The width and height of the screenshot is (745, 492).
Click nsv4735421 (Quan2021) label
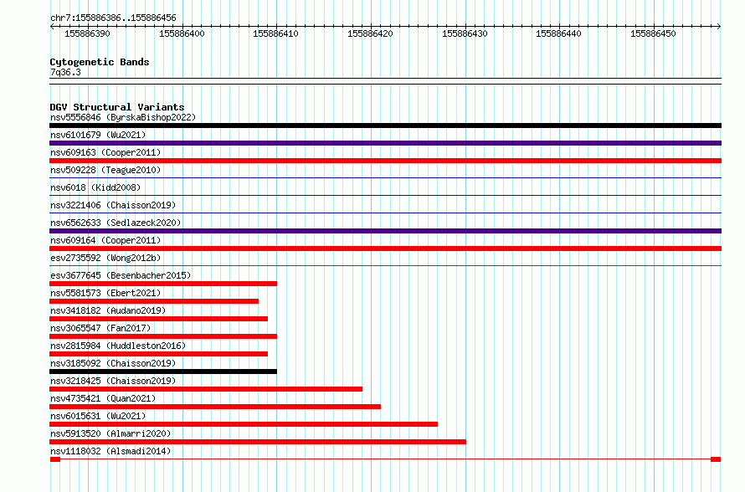(103, 398)
